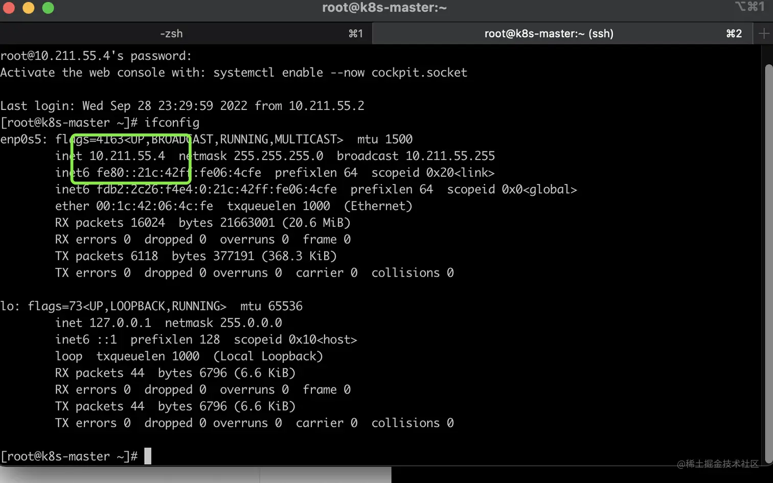This screenshot has width=773, height=483.
Task: Click 'cockpit.socket' in the activation message
Action: click(419, 73)
